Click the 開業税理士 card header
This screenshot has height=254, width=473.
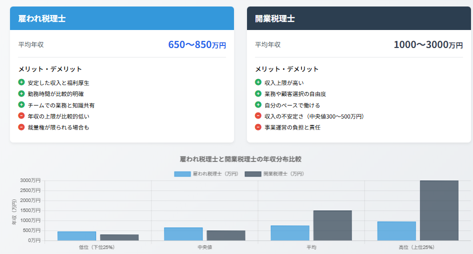click(x=358, y=18)
